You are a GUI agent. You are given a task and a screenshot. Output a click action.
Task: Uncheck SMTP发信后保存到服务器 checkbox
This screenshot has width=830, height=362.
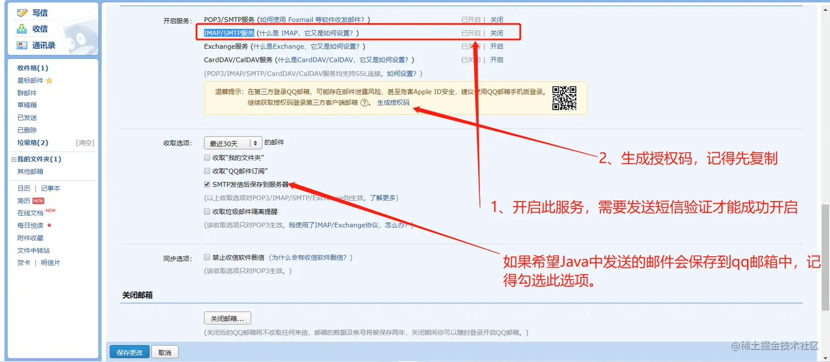click(207, 185)
